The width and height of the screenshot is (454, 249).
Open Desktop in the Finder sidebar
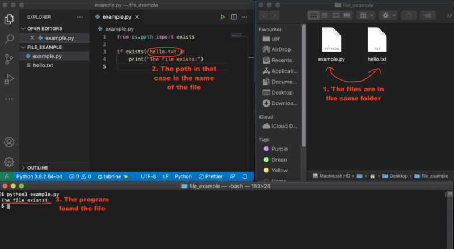[x=277, y=92]
